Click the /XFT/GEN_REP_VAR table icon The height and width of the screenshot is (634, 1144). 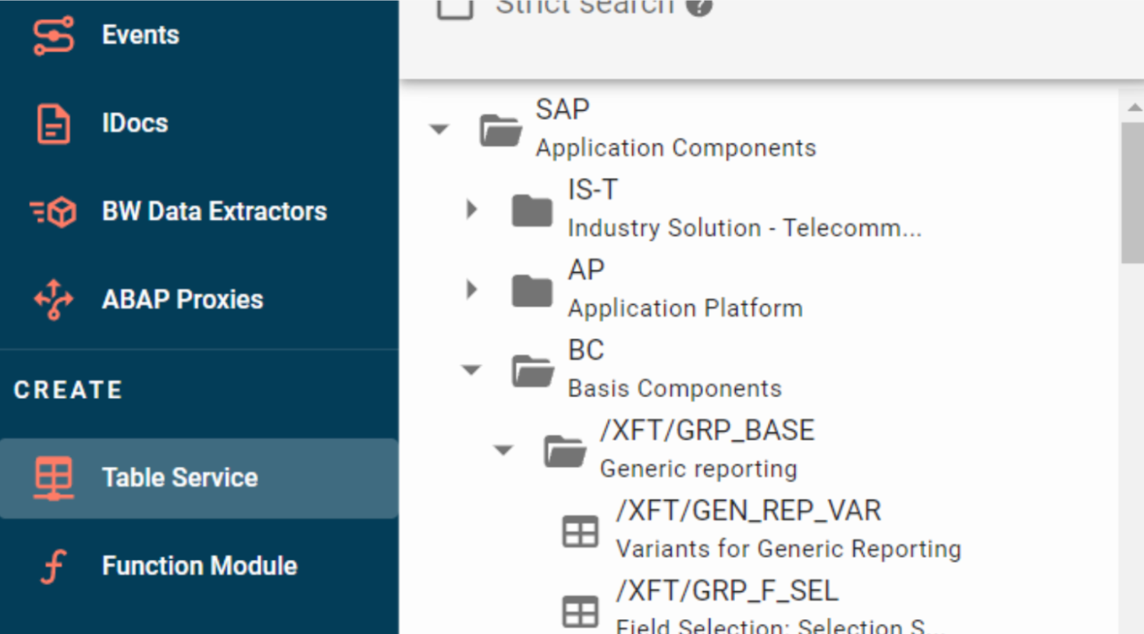[x=581, y=530]
